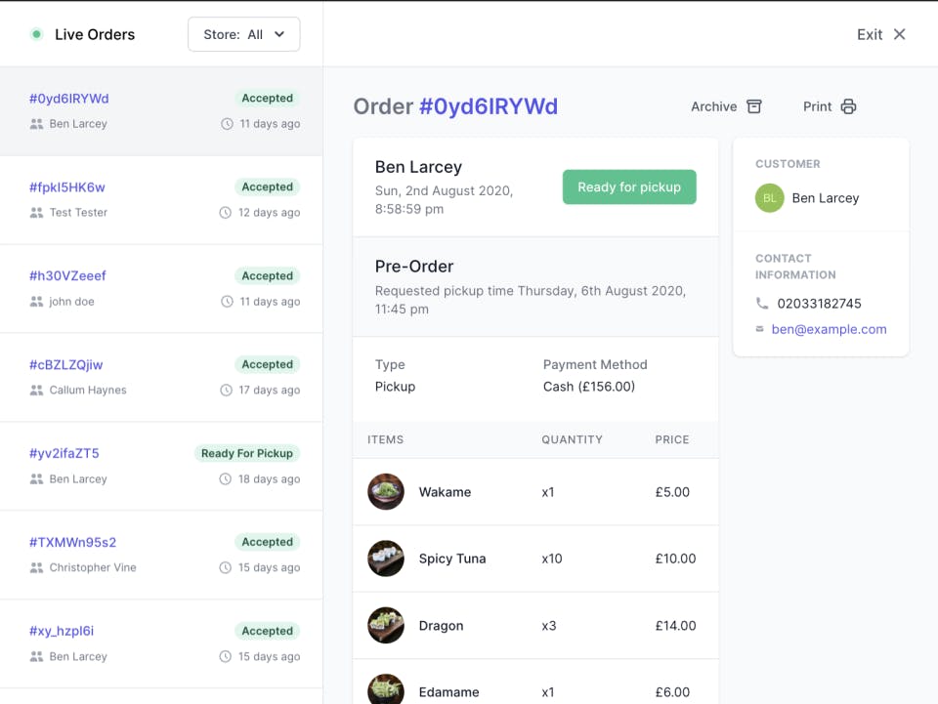Click the BL customer avatar
938x704 pixels.
pos(770,198)
